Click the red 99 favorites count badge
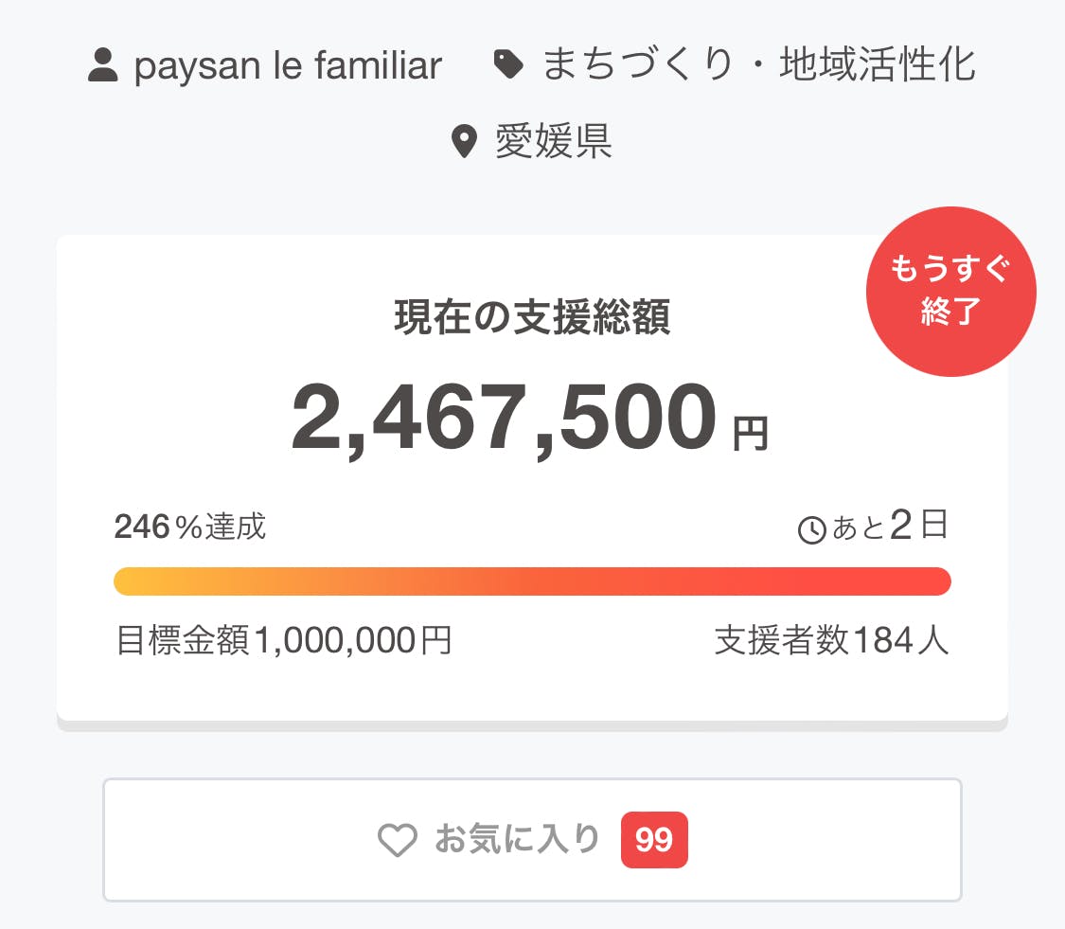1065x929 pixels. click(x=654, y=840)
